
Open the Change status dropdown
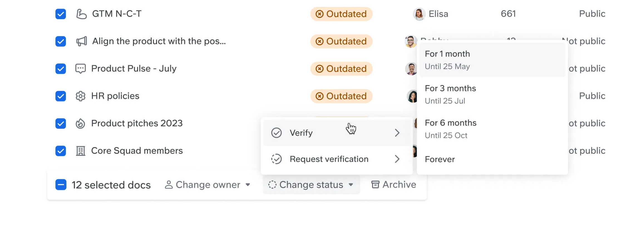(x=311, y=185)
